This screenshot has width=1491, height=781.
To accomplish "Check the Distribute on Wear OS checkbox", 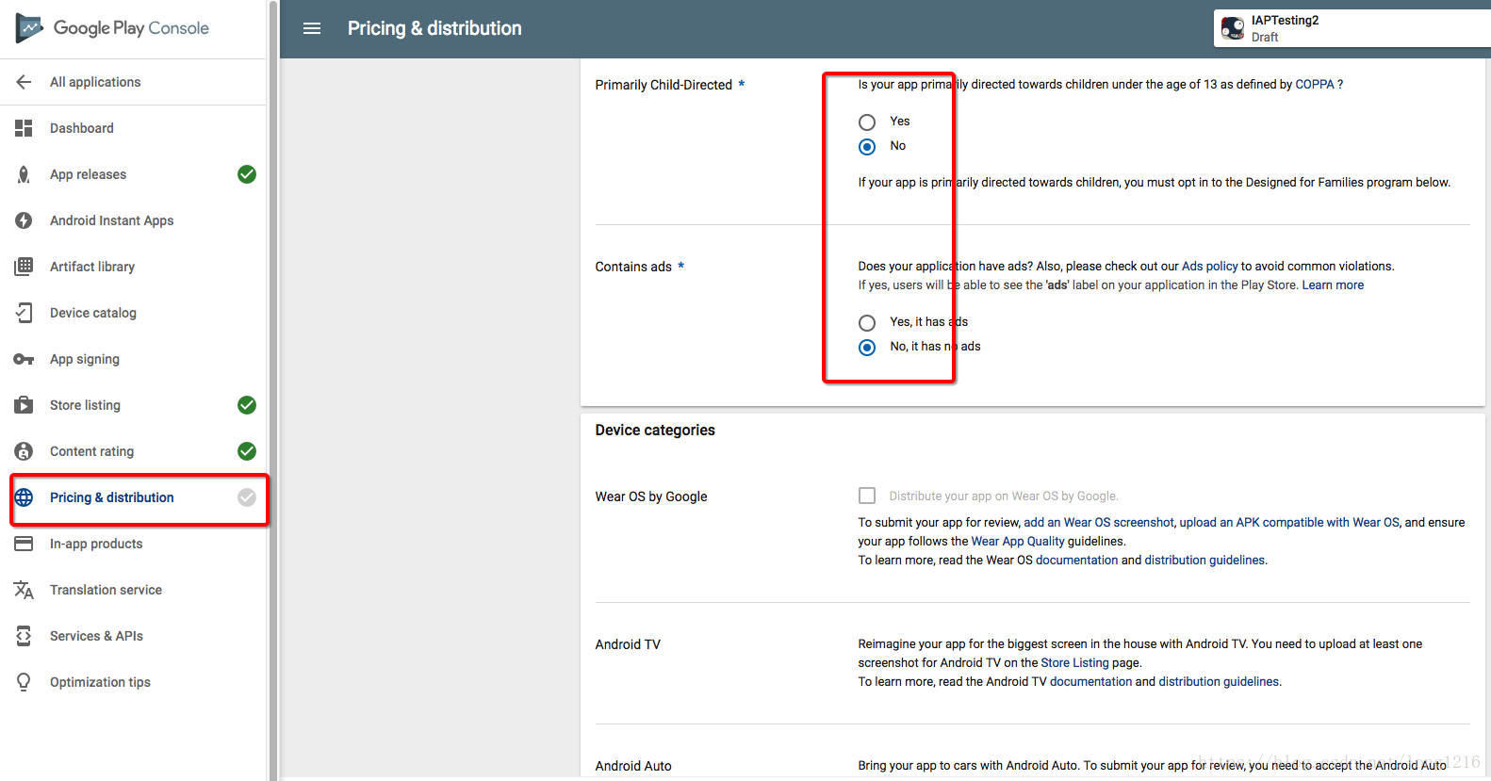I will [x=867, y=496].
